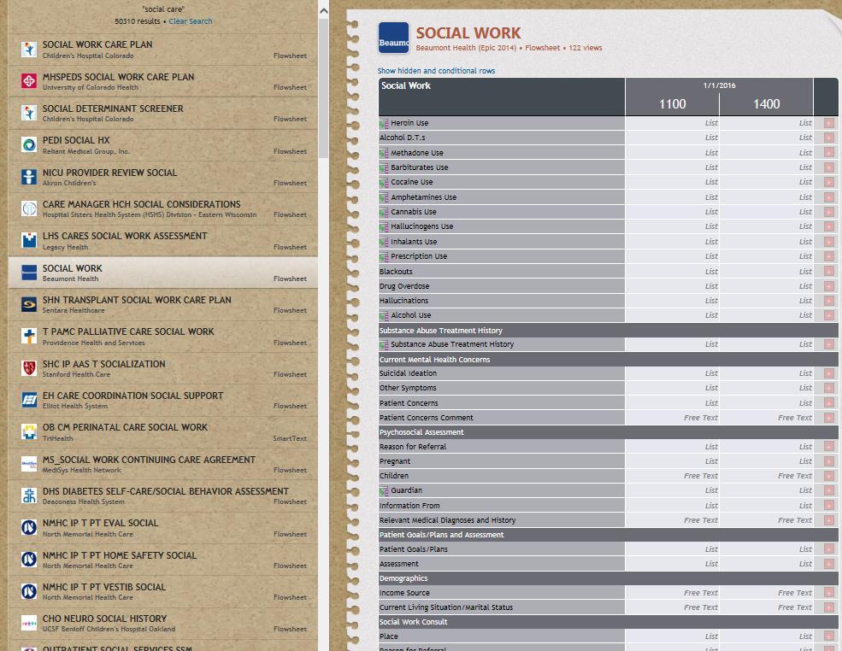Click the plus icon at end of Suicidal Ideation row

pos(829,373)
